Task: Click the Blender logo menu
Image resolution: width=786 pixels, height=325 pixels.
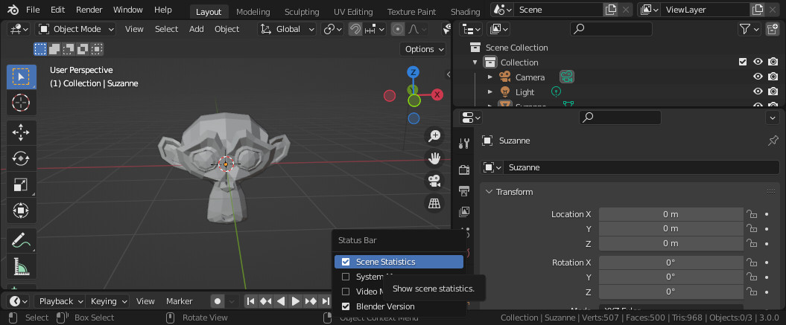Action: coord(13,10)
